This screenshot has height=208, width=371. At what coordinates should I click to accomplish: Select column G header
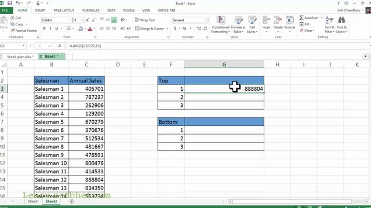(224, 64)
